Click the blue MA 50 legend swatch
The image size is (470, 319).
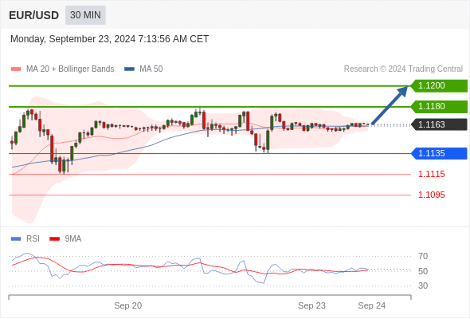click(129, 69)
